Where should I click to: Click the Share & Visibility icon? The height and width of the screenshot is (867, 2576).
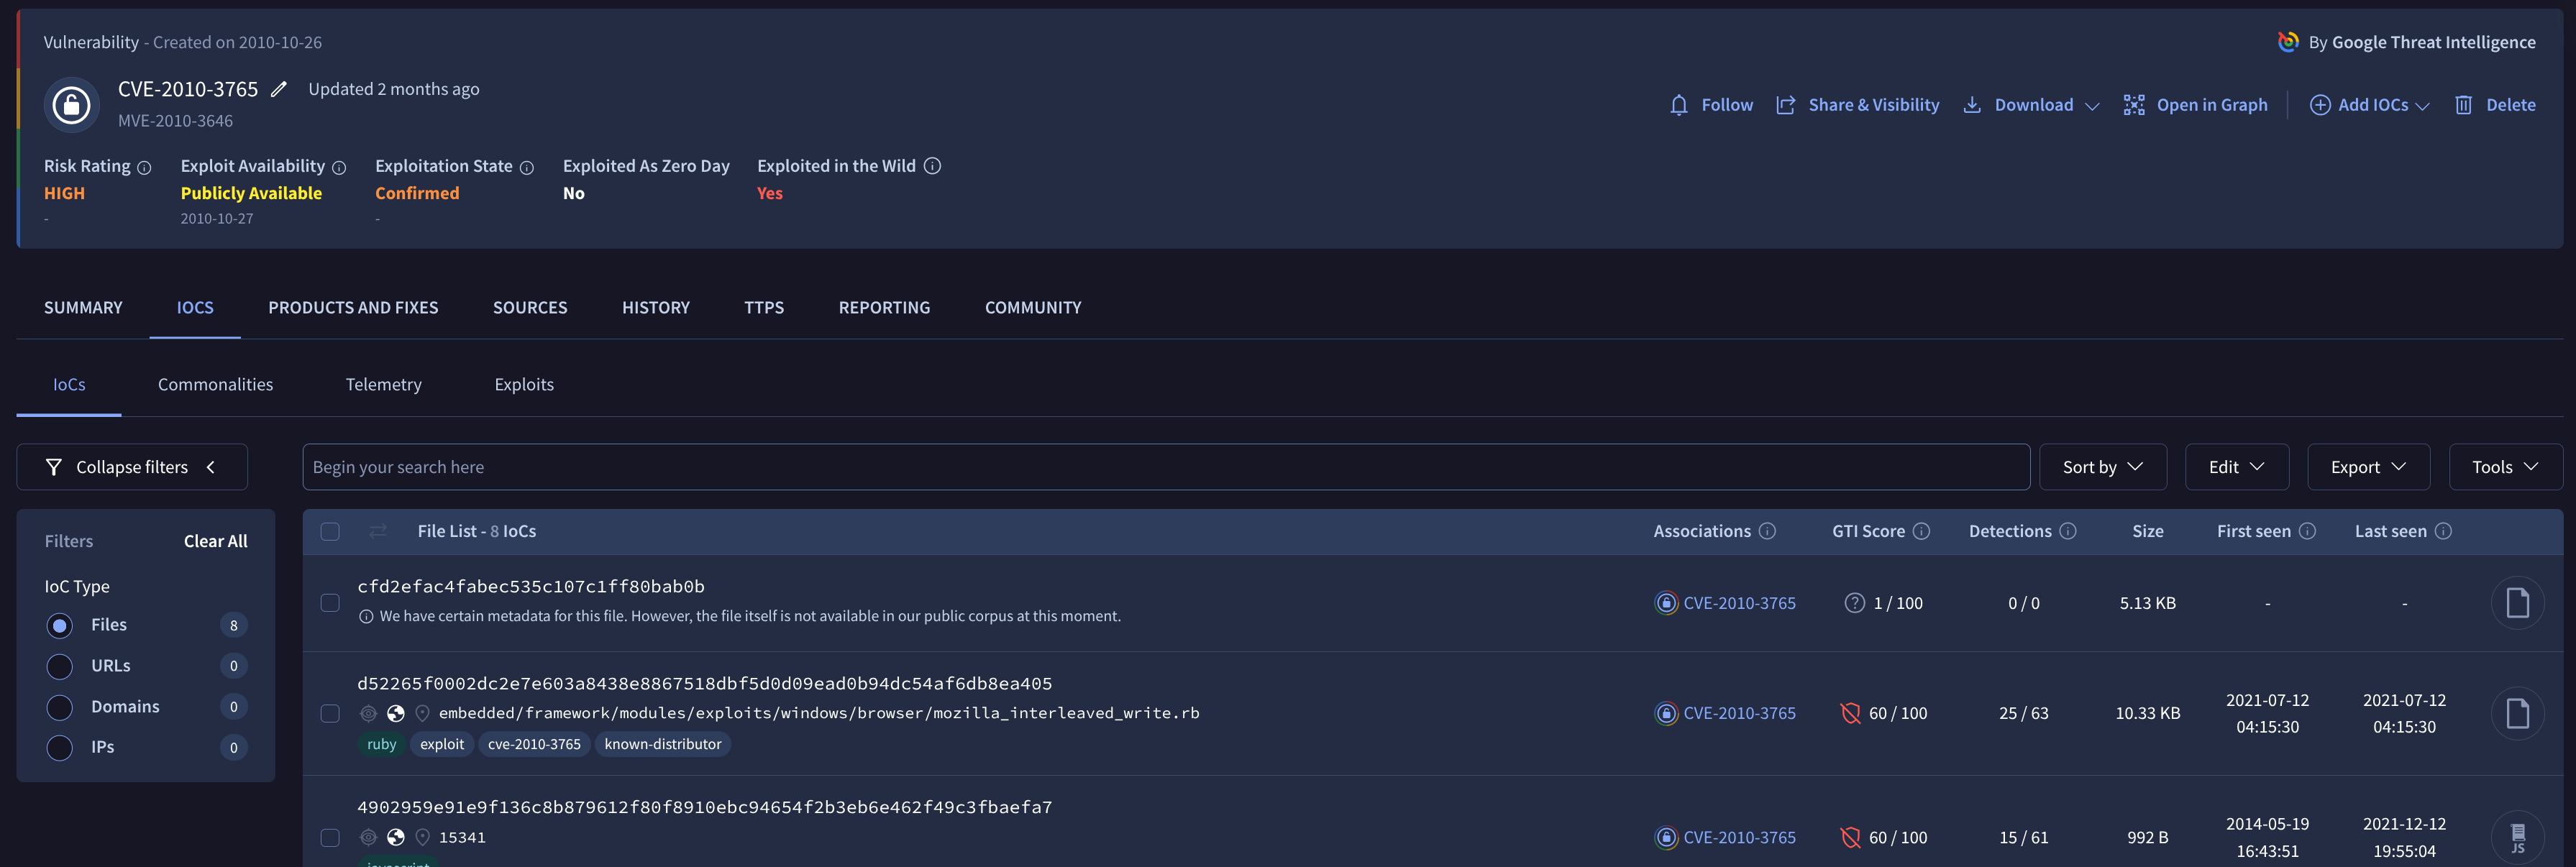(x=1785, y=105)
